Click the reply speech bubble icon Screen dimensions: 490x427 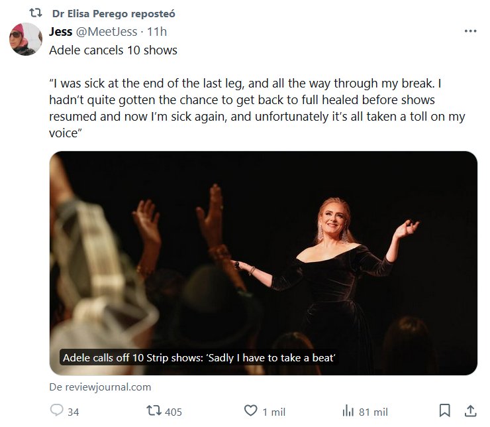tap(57, 411)
